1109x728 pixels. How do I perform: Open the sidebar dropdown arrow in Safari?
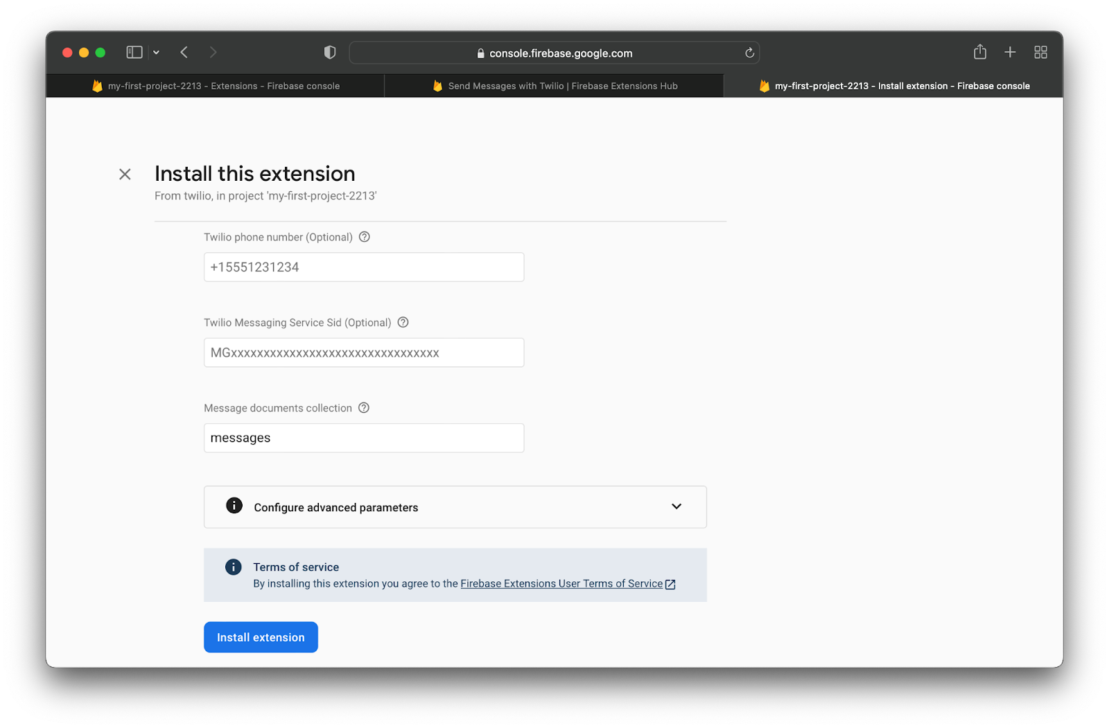pos(156,53)
